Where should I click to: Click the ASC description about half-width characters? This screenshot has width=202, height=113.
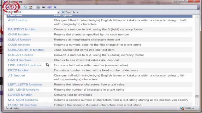click(x=120, y=22)
